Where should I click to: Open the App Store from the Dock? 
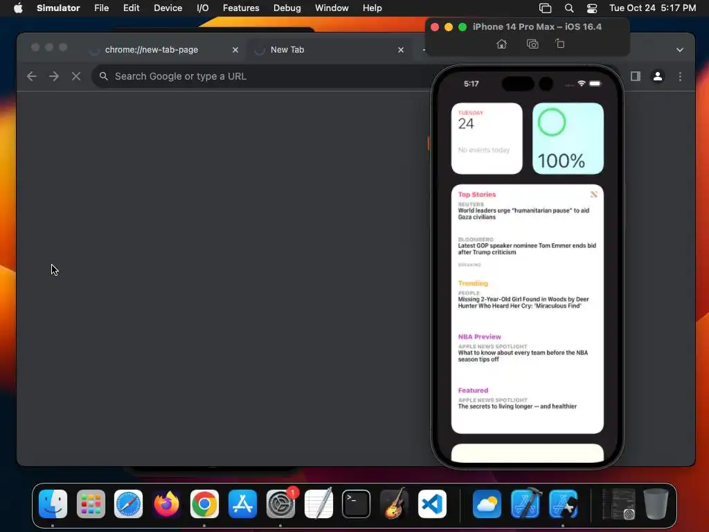click(242, 504)
